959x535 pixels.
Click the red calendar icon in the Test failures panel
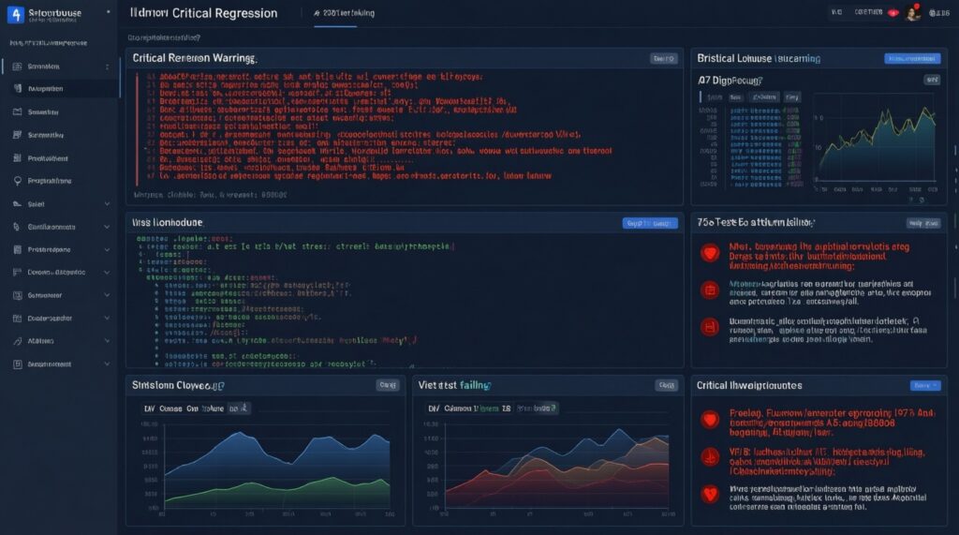710,290
